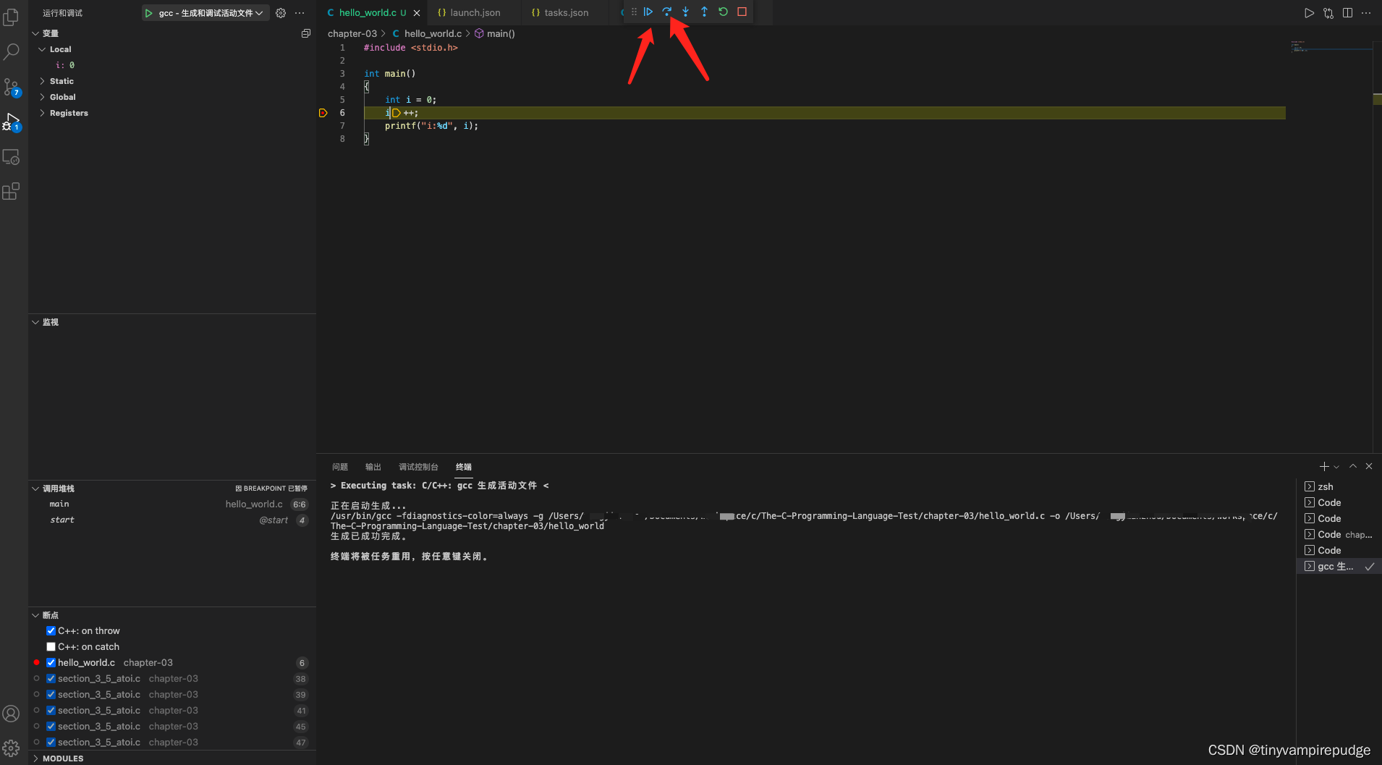
Task: Open terminal launch profile dropdown arrow
Action: point(1336,467)
